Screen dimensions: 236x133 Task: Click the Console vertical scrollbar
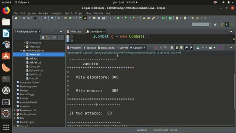coord(234,91)
